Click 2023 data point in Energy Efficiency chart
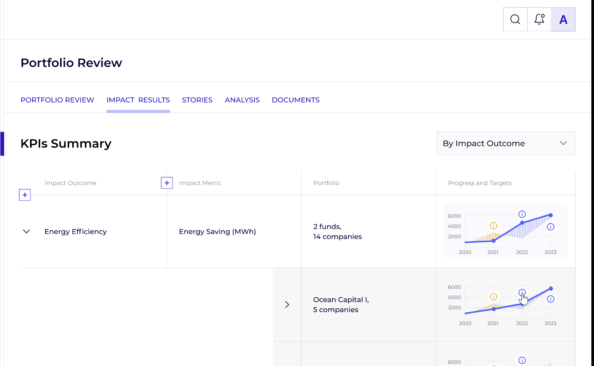Viewport: 594px width, 366px height. 550,215
